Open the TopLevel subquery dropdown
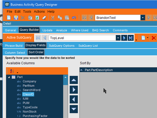This screenshot has width=157, height=118. tap(118, 38)
